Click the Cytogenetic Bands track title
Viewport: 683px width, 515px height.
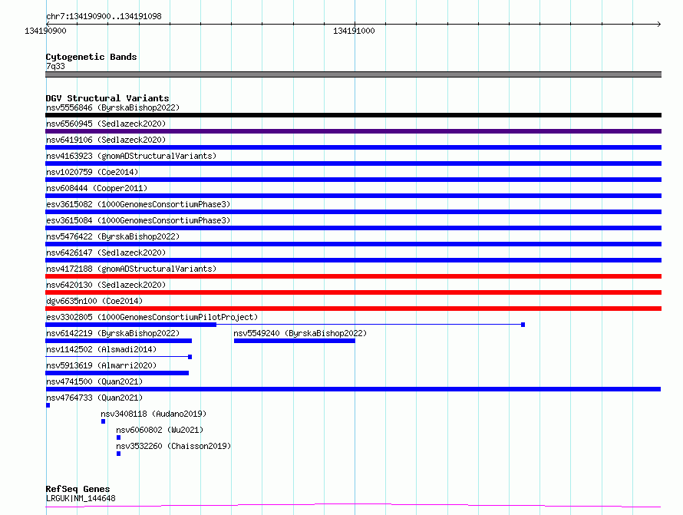pyautogui.click(x=91, y=57)
